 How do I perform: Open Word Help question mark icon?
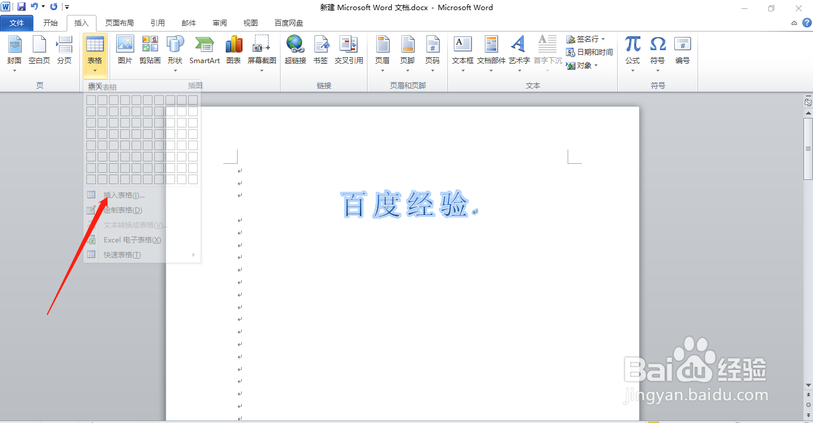(x=807, y=23)
